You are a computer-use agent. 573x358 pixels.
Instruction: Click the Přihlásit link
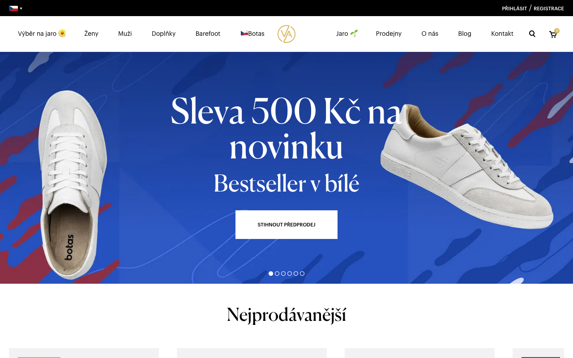click(x=514, y=9)
